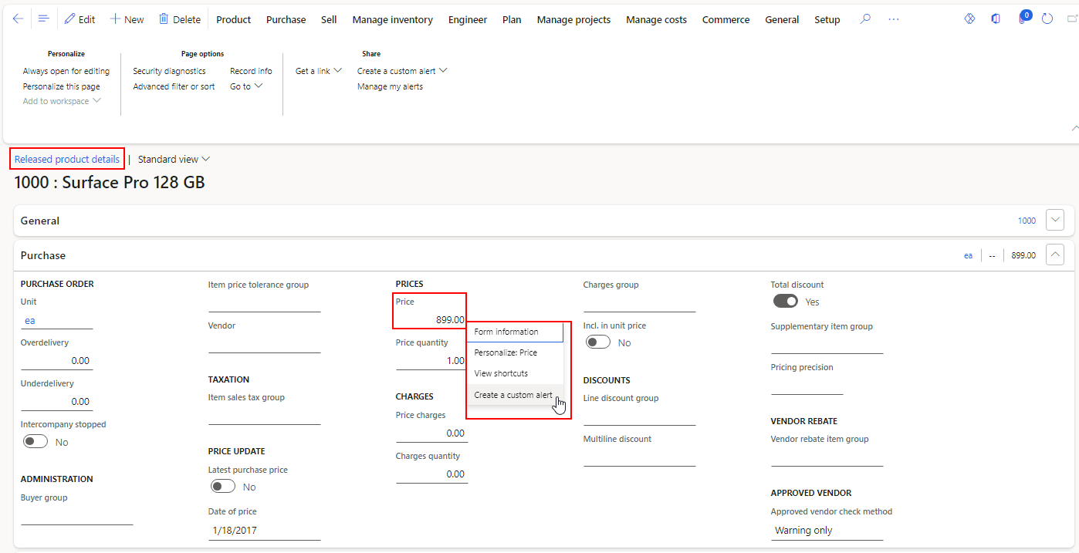Choose View shortcuts in context menu
This screenshot has width=1079, height=553.
pos(515,373)
